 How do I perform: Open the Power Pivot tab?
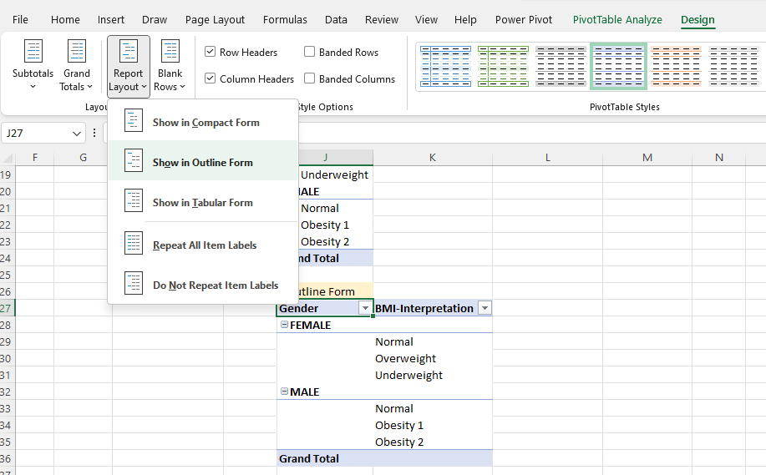click(x=523, y=19)
